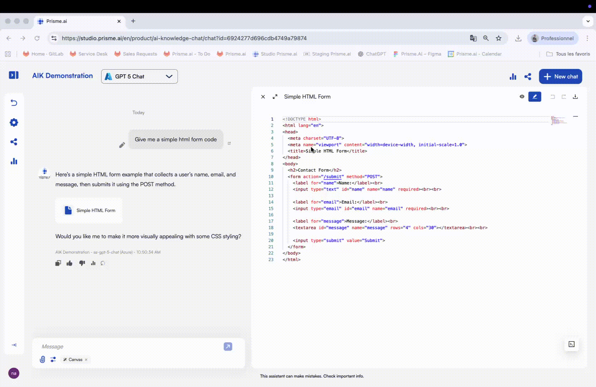Viewport: 596px width, 387px height.
Task: Download the canvas file
Action: (x=575, y=97)
